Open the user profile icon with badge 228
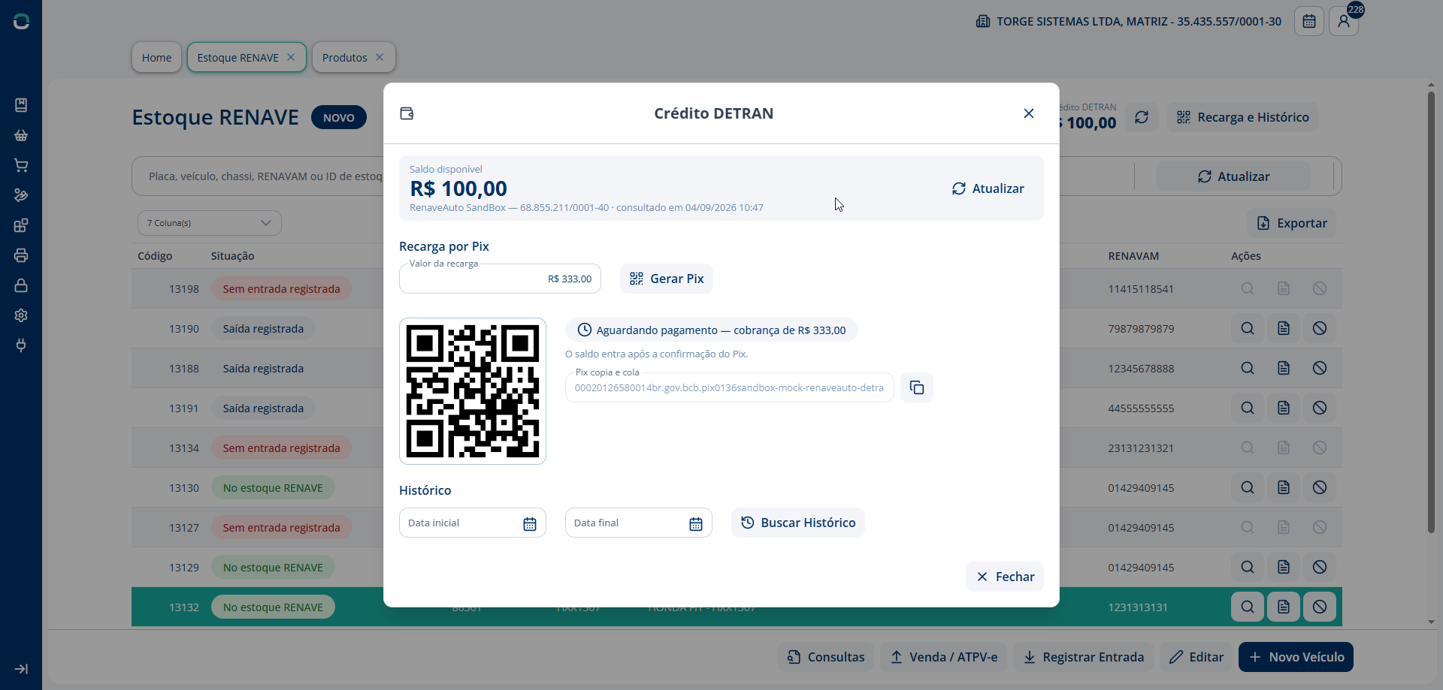The width and height of the screenshot is (1443, 690). pos(1344,21)
